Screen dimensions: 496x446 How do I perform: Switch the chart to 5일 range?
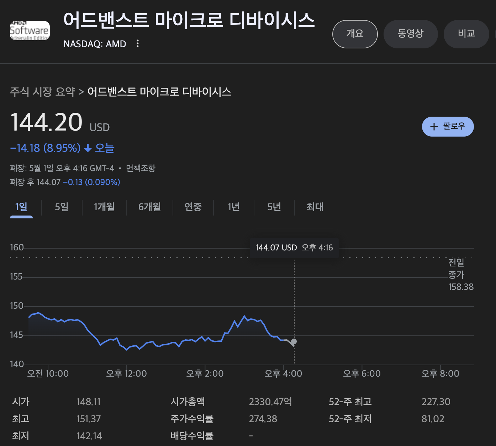[62, 207]
